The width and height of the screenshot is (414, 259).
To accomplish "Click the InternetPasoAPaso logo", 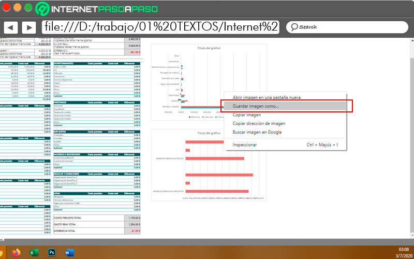I will tap(97, 9).
